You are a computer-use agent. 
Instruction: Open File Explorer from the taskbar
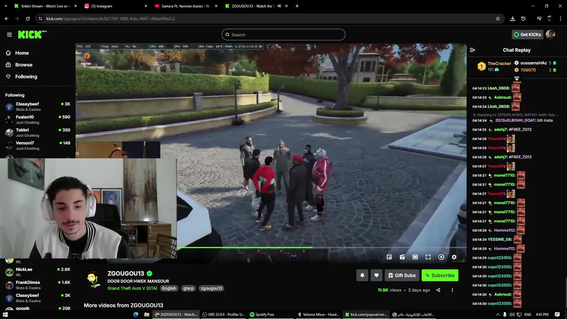[147, 315]
